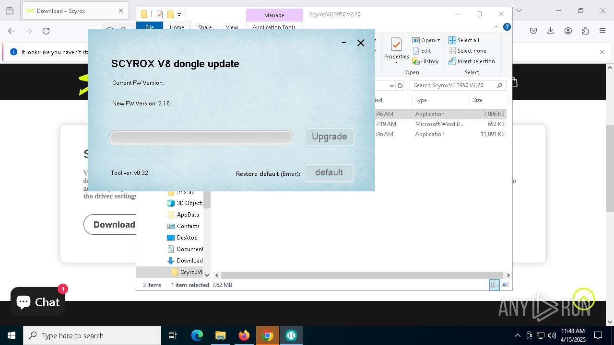Screen dimensions: 614x345
Task: Open Explorer help question mark icon
Action: pos(507,27)
